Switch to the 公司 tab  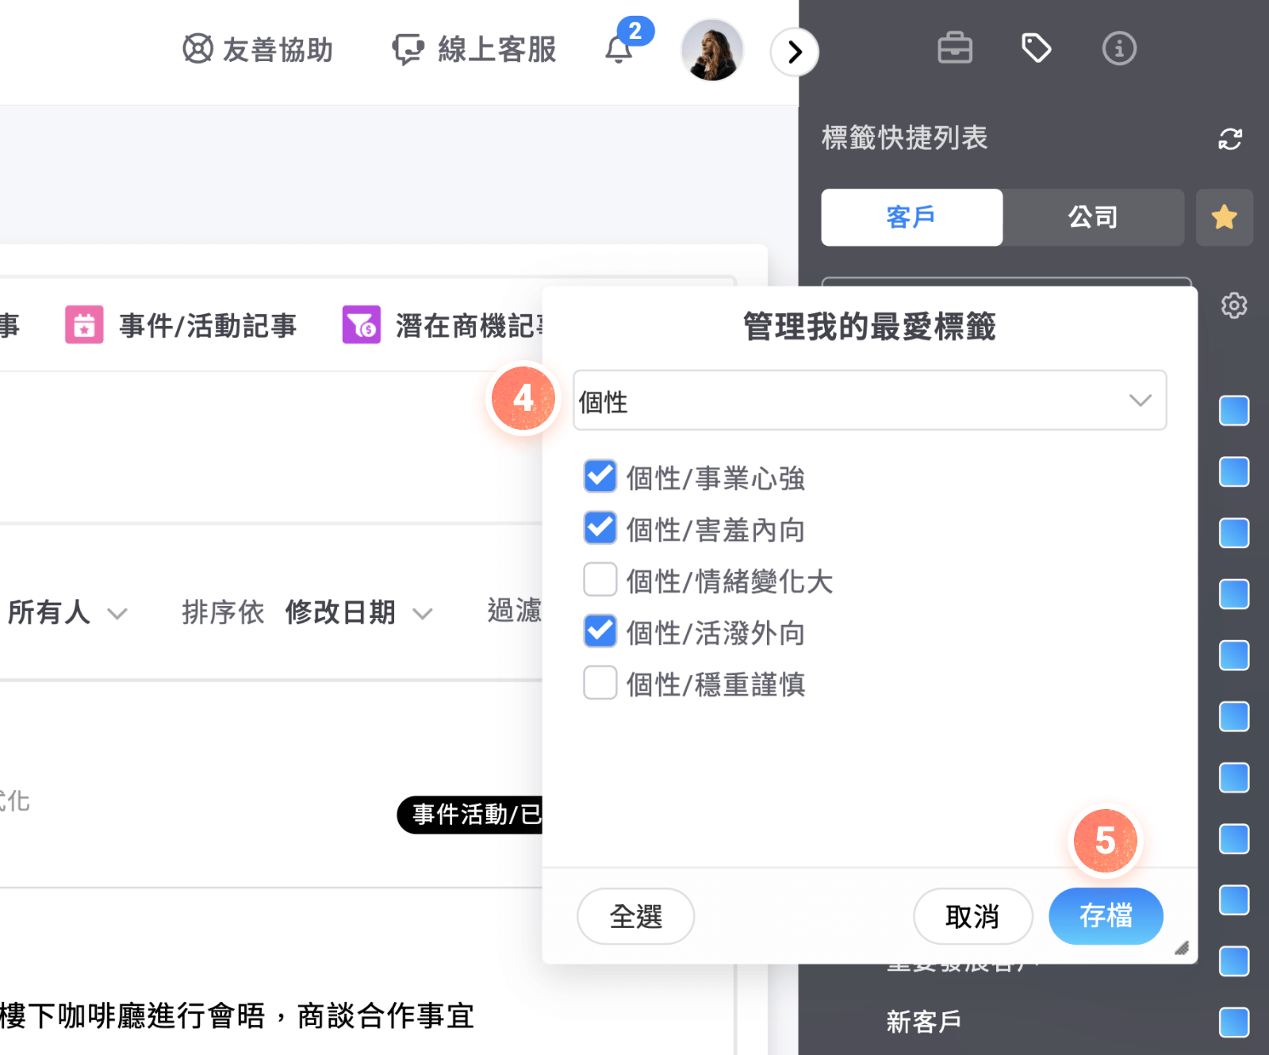(1093, 217)
